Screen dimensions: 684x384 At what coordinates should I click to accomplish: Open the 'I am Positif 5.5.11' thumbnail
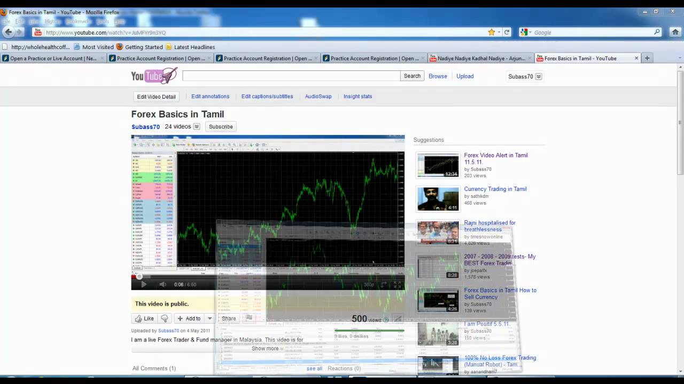(x=438, y=334)
